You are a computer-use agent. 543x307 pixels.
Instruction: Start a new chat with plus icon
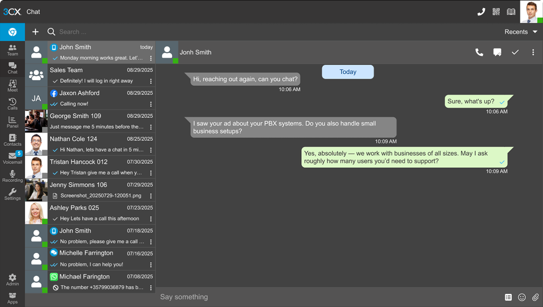pos(35,32)
